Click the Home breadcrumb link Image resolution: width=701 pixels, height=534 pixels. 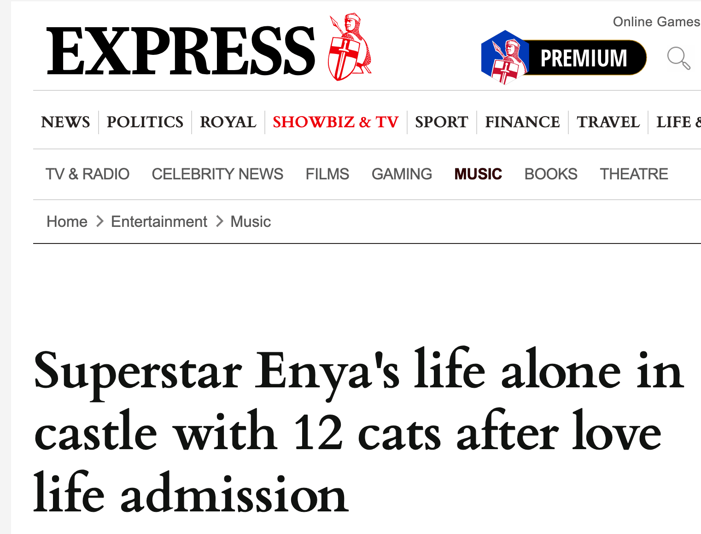(67, 222)
